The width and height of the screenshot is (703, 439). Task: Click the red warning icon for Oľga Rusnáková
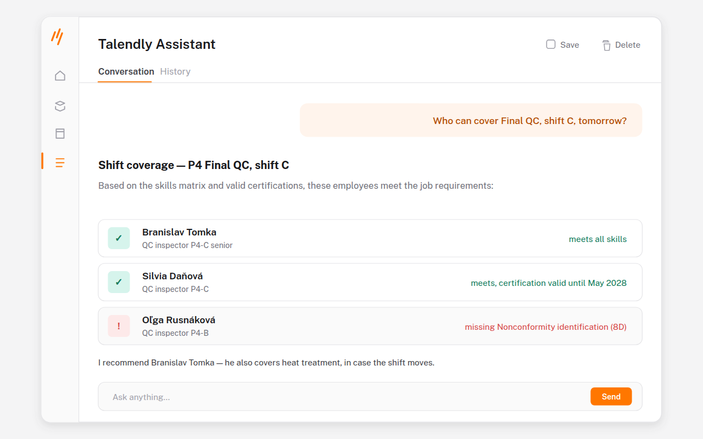[x=119, y=326]
